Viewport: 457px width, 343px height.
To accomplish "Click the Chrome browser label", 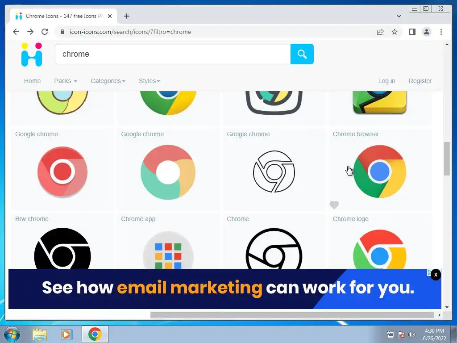I will coord(356,134).
